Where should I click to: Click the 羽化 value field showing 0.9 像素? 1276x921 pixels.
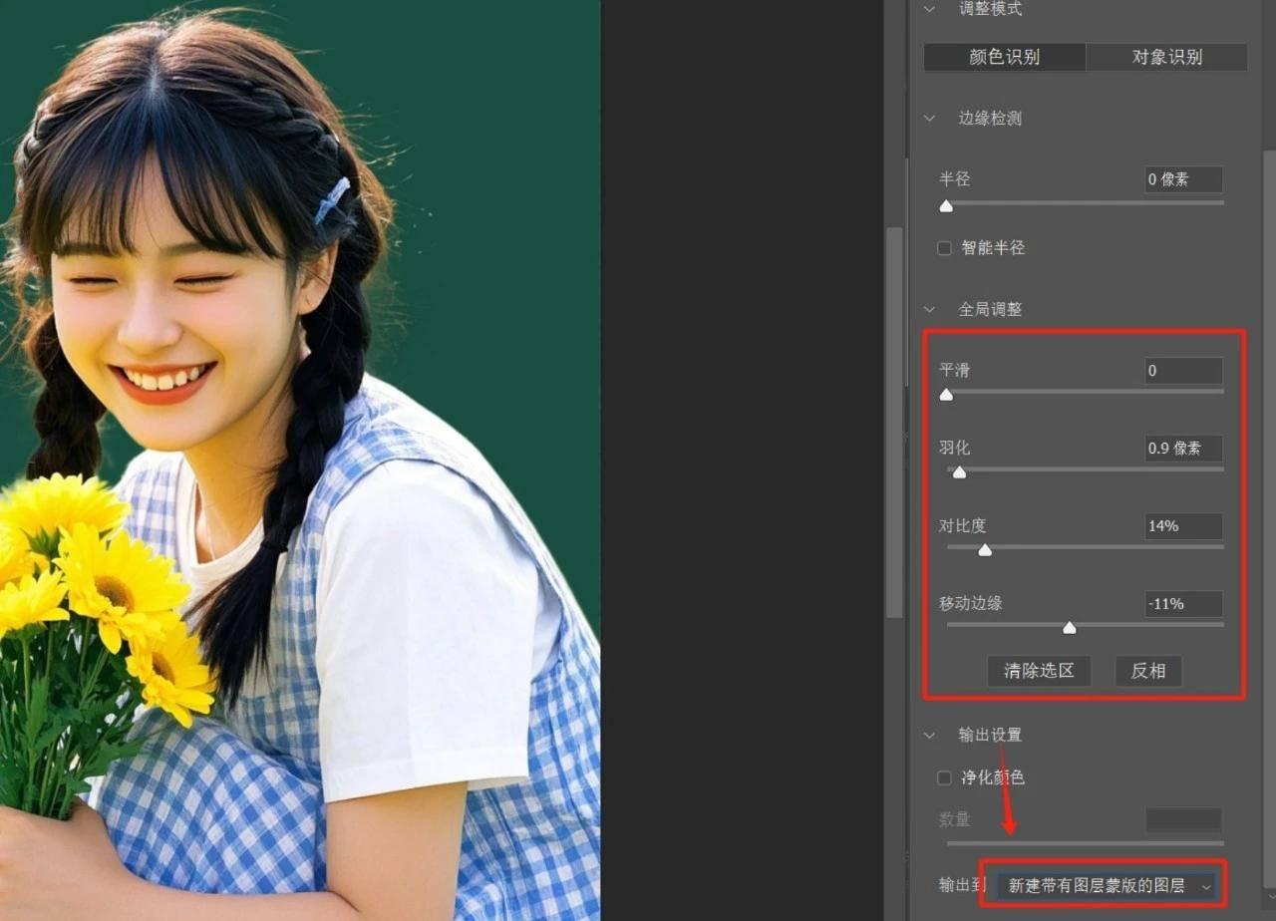coord(1182,449)
